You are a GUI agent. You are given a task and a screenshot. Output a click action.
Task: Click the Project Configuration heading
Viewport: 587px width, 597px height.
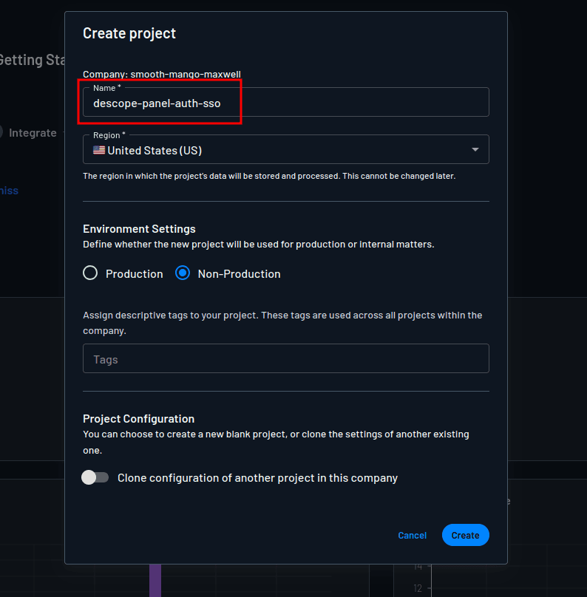pos(138,419)
